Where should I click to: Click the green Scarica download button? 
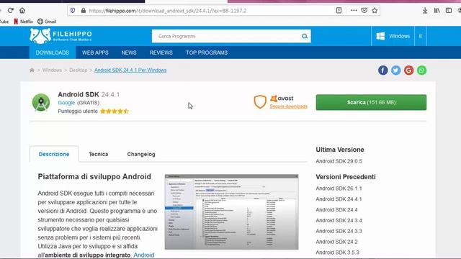(x=371, y=102)
